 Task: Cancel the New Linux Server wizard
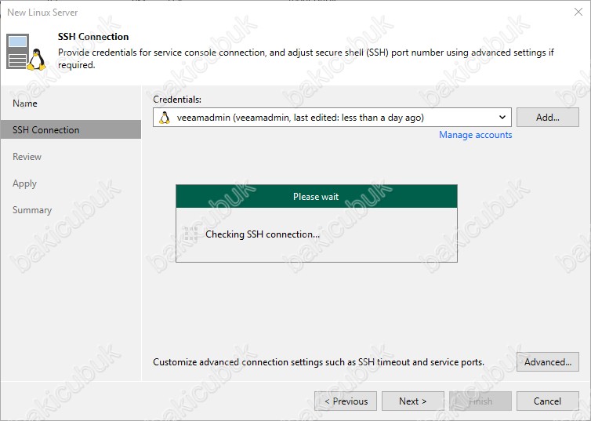tap(548, 401)
